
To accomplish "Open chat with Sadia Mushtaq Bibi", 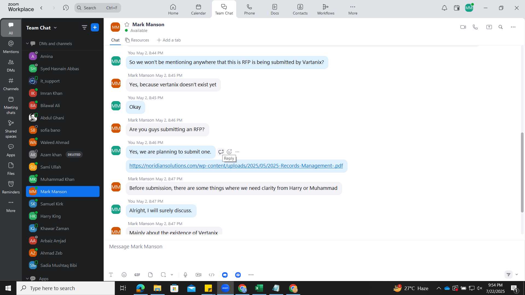I will click(x=63, y=265).
